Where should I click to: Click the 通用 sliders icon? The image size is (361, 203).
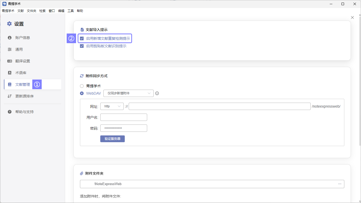(10, 49)
